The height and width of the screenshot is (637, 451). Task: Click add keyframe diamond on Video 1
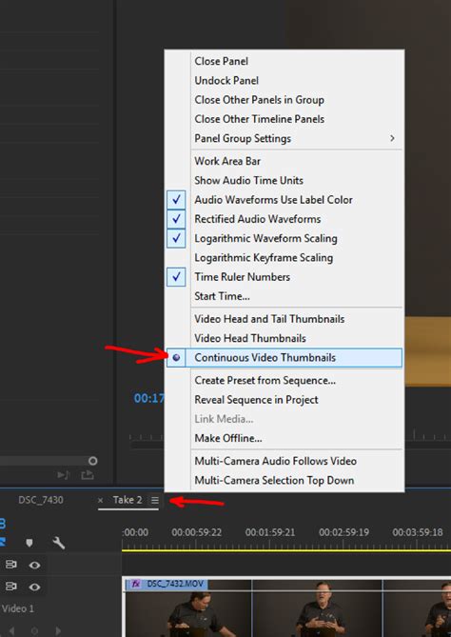point(35,631)
